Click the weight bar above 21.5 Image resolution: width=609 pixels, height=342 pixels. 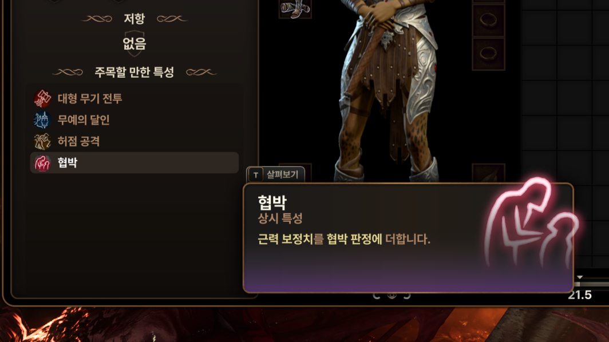tap(591, 284)
